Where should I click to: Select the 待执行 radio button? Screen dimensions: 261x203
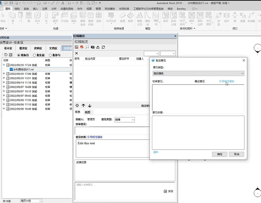(18, 55)
